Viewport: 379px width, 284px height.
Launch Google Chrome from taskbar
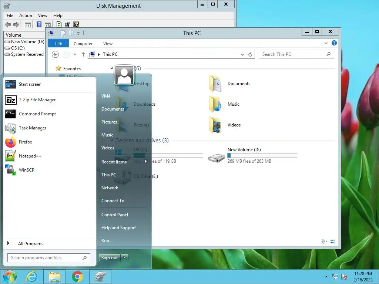pos(77,277)
